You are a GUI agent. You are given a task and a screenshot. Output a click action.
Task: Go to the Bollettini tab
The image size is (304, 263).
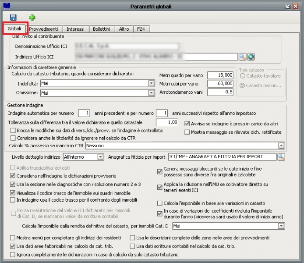click(102, 29)
